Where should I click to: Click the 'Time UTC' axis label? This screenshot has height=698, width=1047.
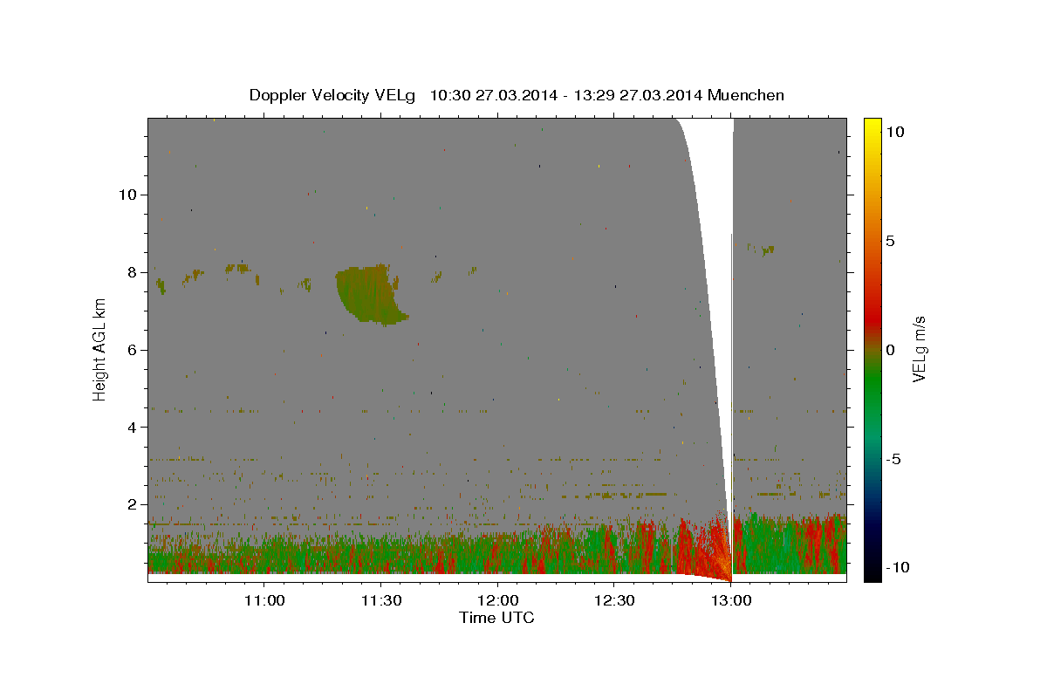click(x=496, y=618)
